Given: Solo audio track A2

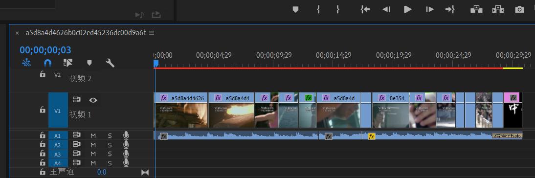Looking at the screenshot, I should (x=110, y=145).
